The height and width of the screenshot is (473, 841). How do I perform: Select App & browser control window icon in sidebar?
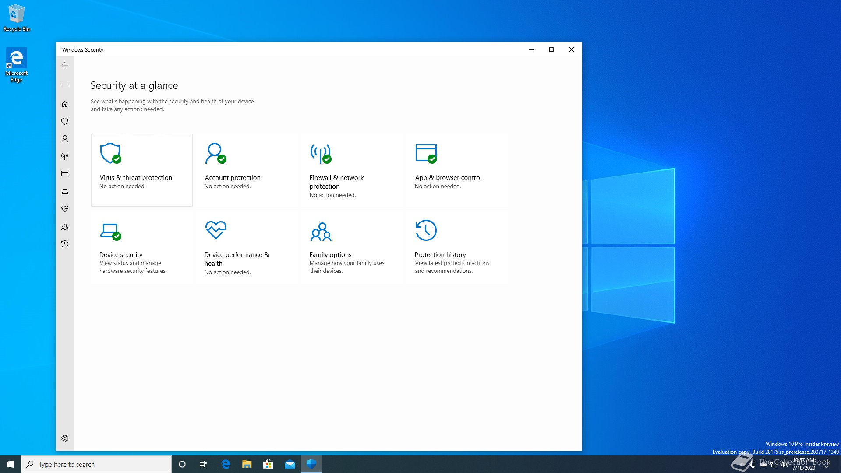click(65, 174)
